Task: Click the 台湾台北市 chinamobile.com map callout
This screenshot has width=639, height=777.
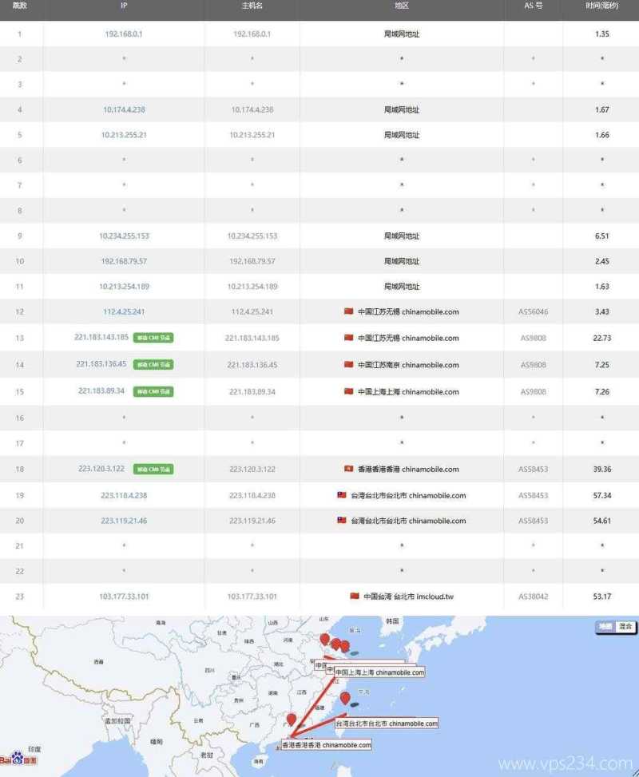Action: pos(388,723)
